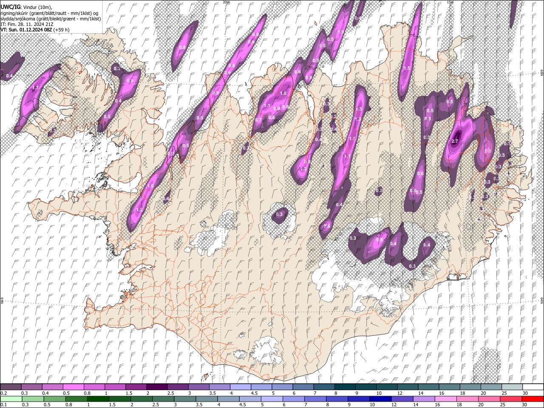Click the legend description line starting "slydda/snjókoma"
The width and height of the screenshot is (544, 408).
tap(51, 19)
